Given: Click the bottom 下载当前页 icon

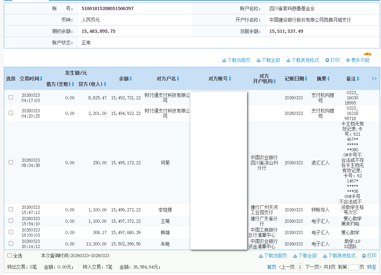Looking at the screenshot, I should pyautogui.click(x=261, y=256).
